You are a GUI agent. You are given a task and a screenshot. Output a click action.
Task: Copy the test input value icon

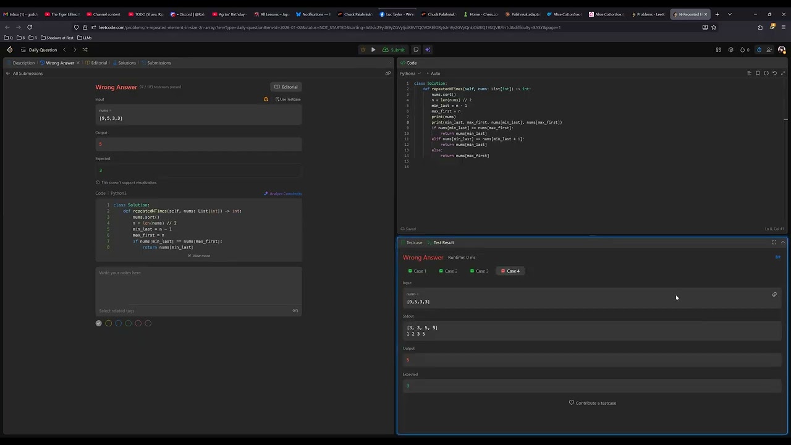[774, 295]
